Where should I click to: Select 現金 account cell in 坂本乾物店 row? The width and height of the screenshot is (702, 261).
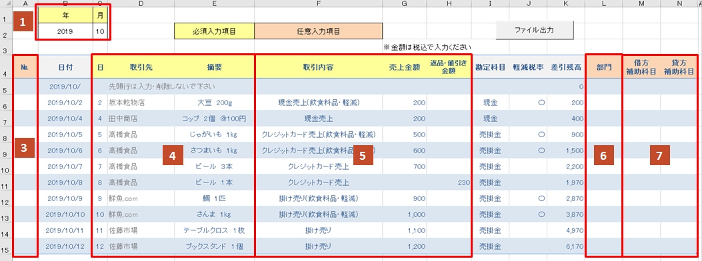point(491,103)
